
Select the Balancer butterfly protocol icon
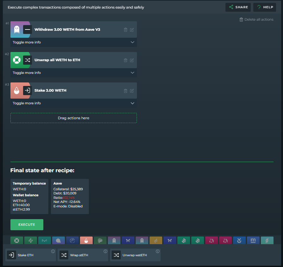(128, 240)
